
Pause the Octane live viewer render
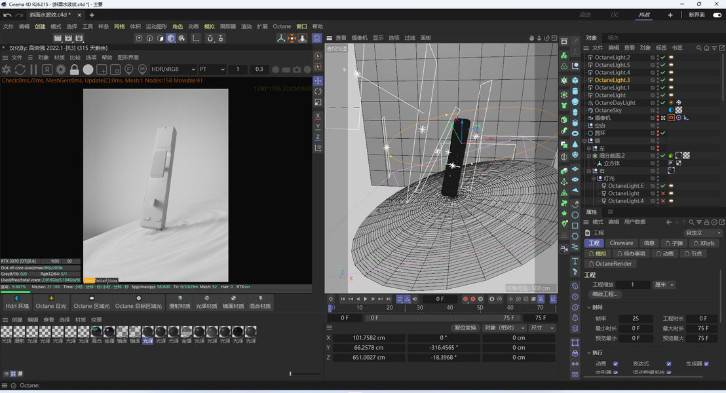[x=33, y=69]
